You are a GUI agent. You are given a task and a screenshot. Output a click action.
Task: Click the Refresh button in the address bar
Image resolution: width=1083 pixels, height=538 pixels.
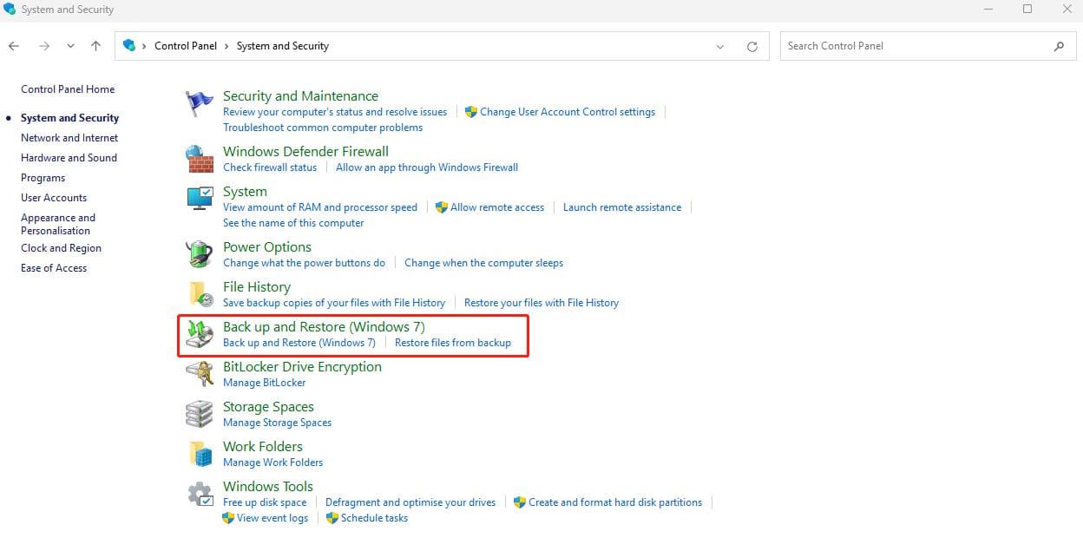pos(752,47)
